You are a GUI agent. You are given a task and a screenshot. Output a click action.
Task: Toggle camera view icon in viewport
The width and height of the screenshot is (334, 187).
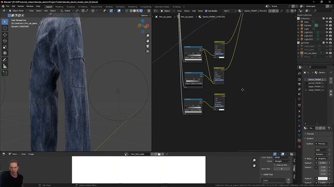tap(148, 46)
